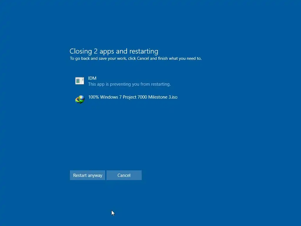
Task: Cancel the restart
Action: pos(124,175)
